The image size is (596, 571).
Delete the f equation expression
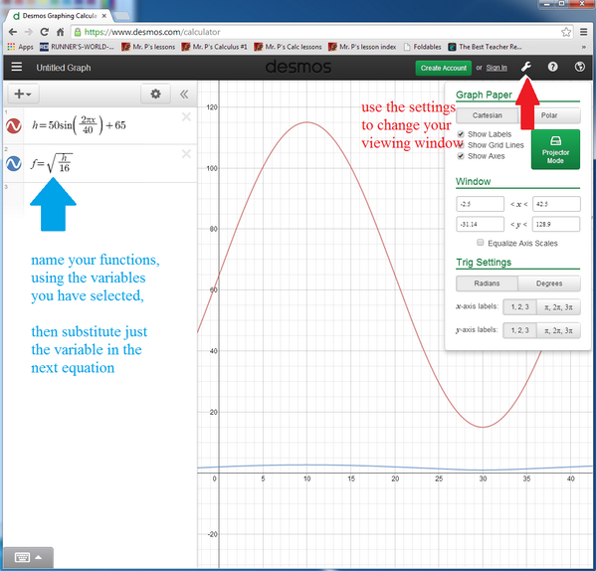186,154
